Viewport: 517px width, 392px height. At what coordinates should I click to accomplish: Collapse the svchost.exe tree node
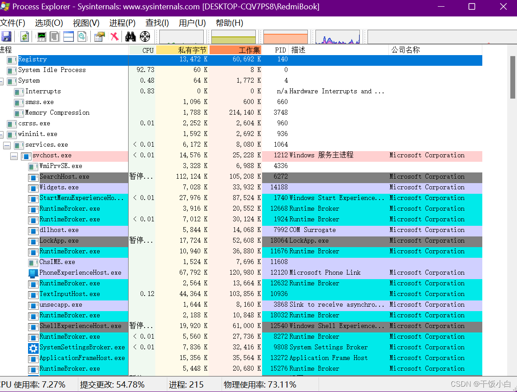(14, 156)
